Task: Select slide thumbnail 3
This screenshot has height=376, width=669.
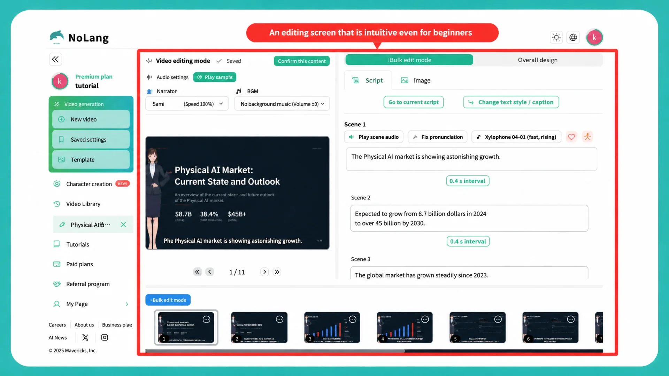Action: [x=332, y=328]
